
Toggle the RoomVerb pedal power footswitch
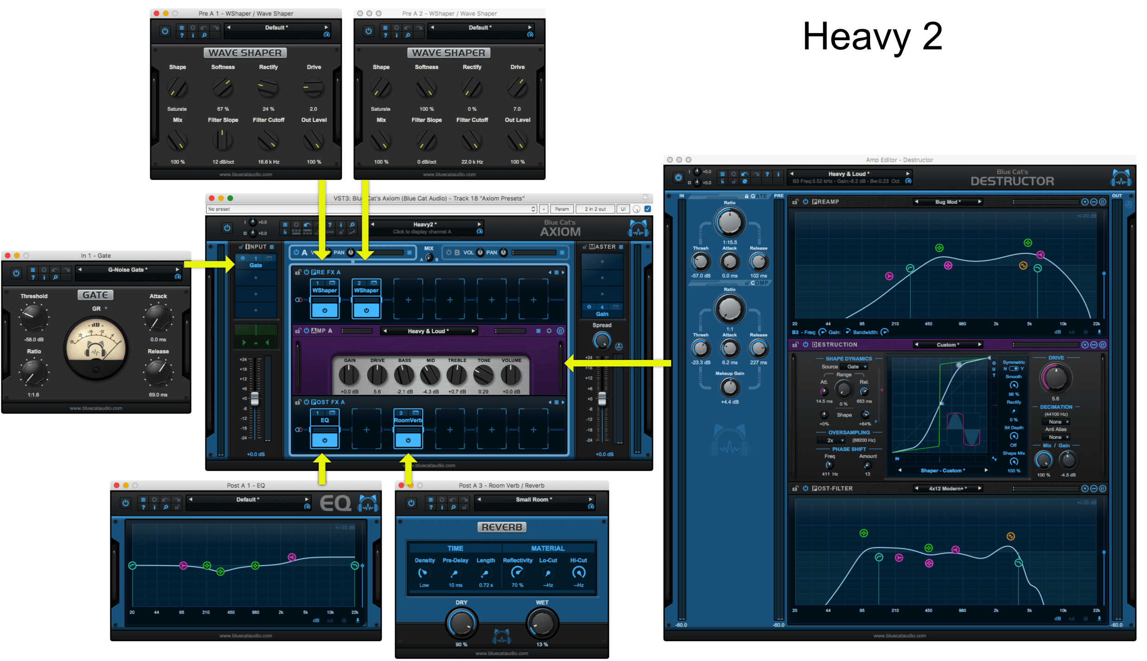(408, 440)
